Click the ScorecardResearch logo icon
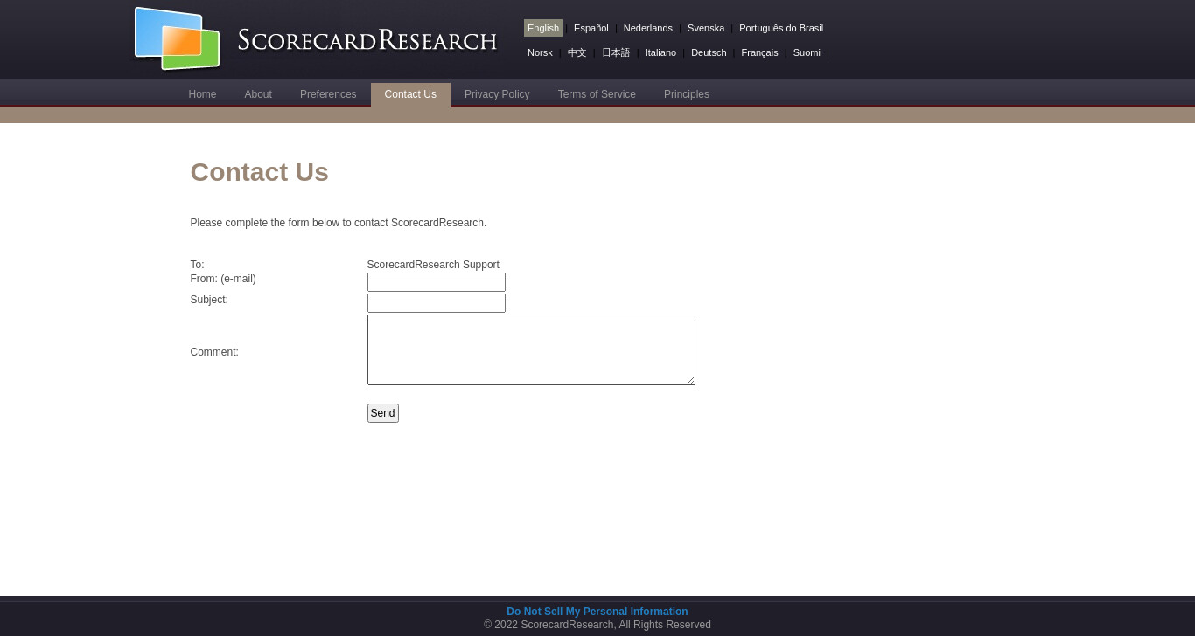The height and width of the screenshot is (636, 1195). (x=177, y=38)
